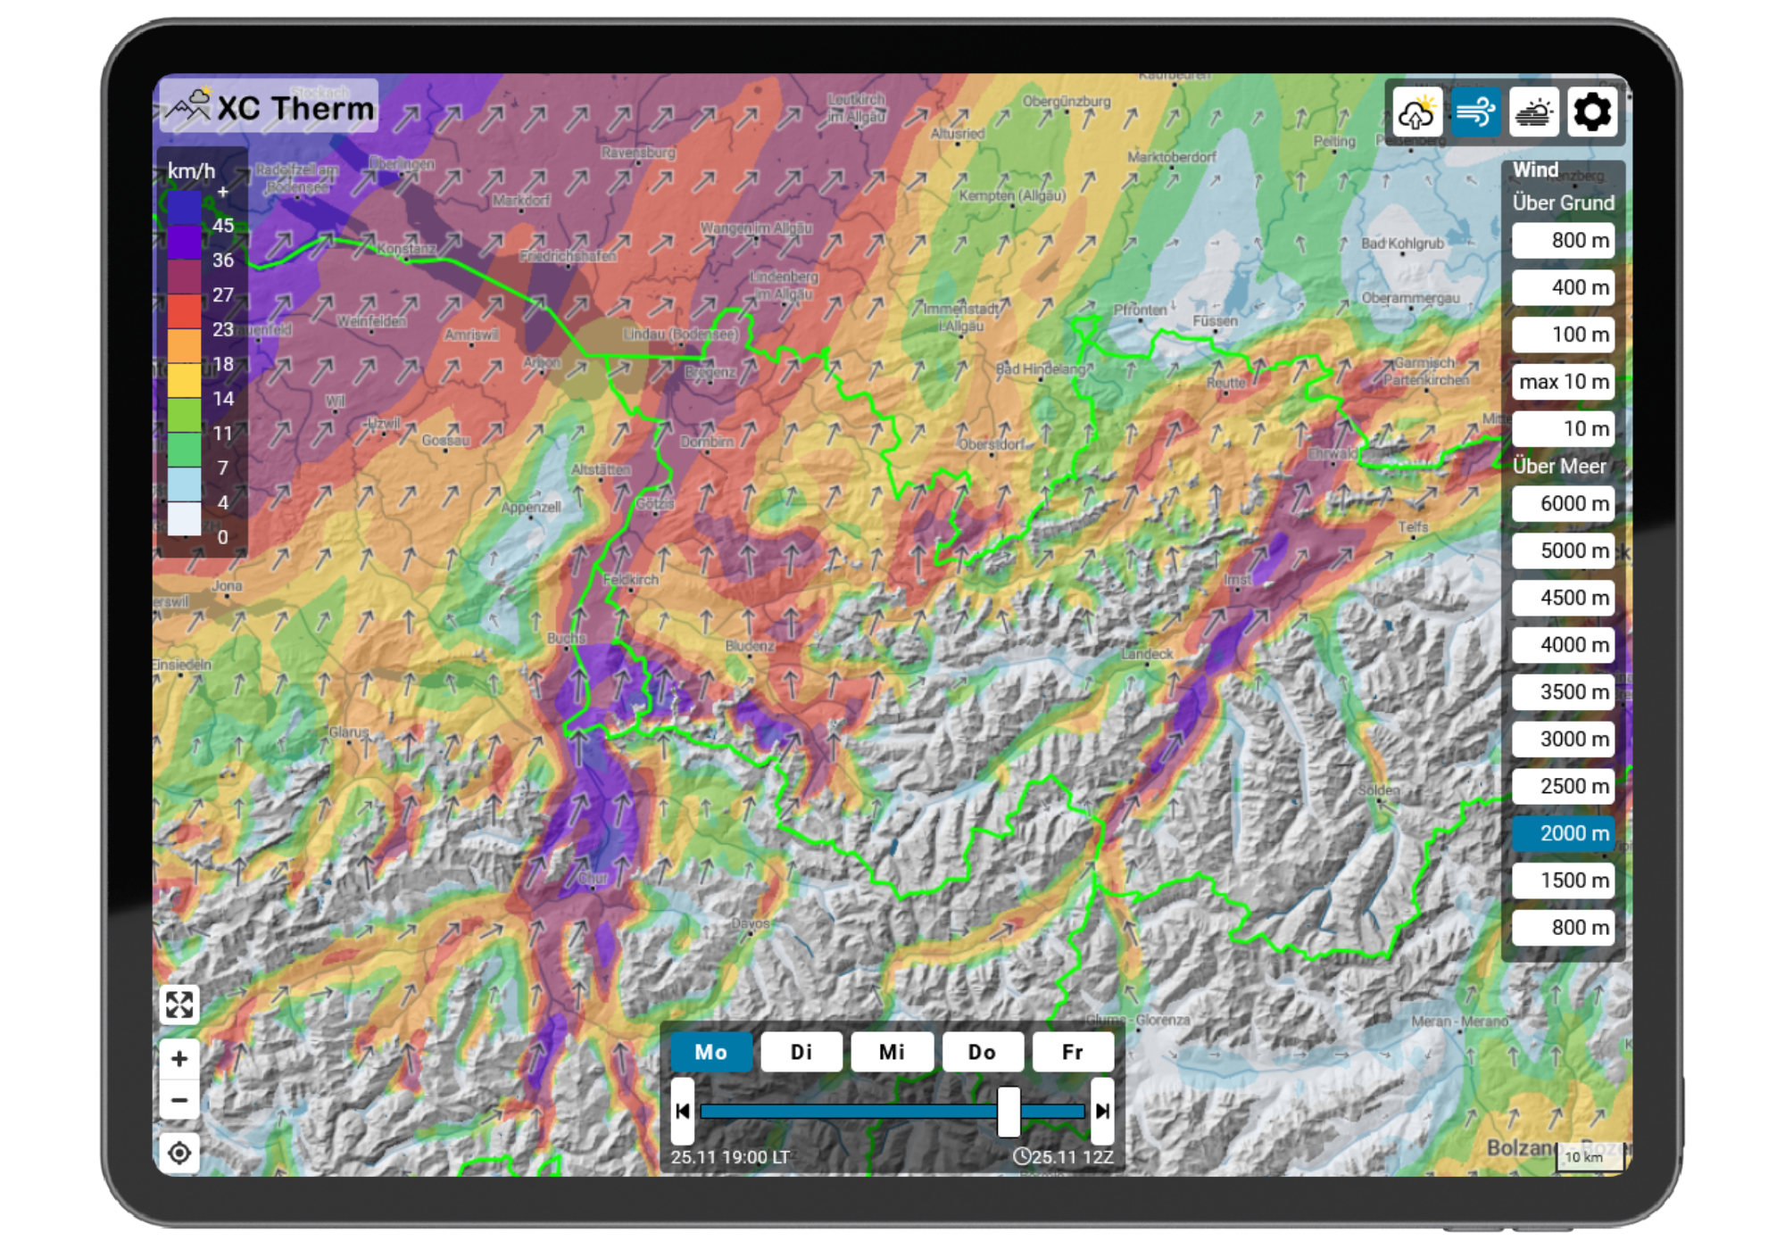The height and width of the screenshot is (1249, 1785).
Task: Open settings gear icon
Action: point(1592,112)
